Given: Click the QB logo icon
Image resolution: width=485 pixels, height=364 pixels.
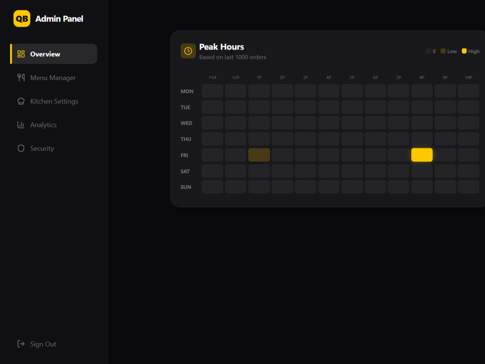Looking at the screenshot, I should click(22, 18).
